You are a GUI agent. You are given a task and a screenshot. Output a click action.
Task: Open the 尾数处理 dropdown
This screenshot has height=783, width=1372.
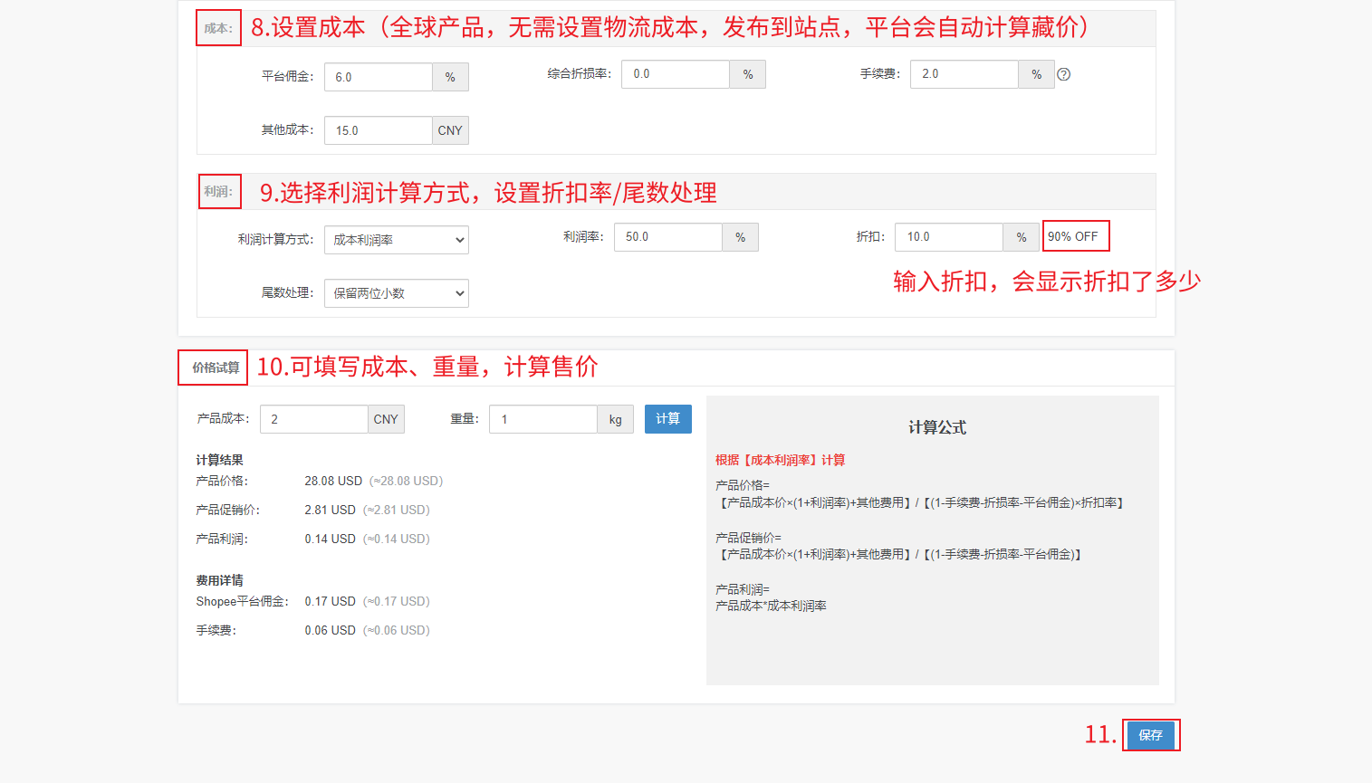coord(397,293)
